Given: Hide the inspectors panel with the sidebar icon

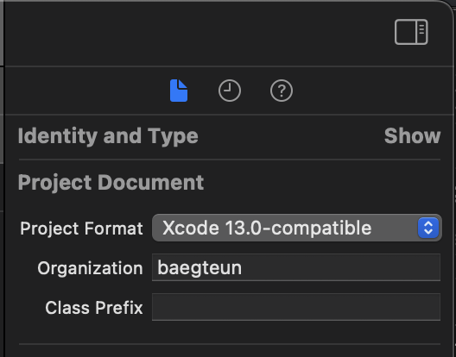Looking at the screenshot, I should 411,32.
